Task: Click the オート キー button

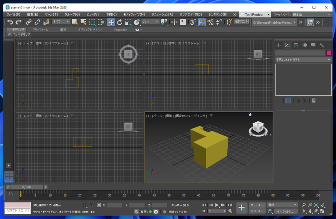Action: click(x=257, y=205)
